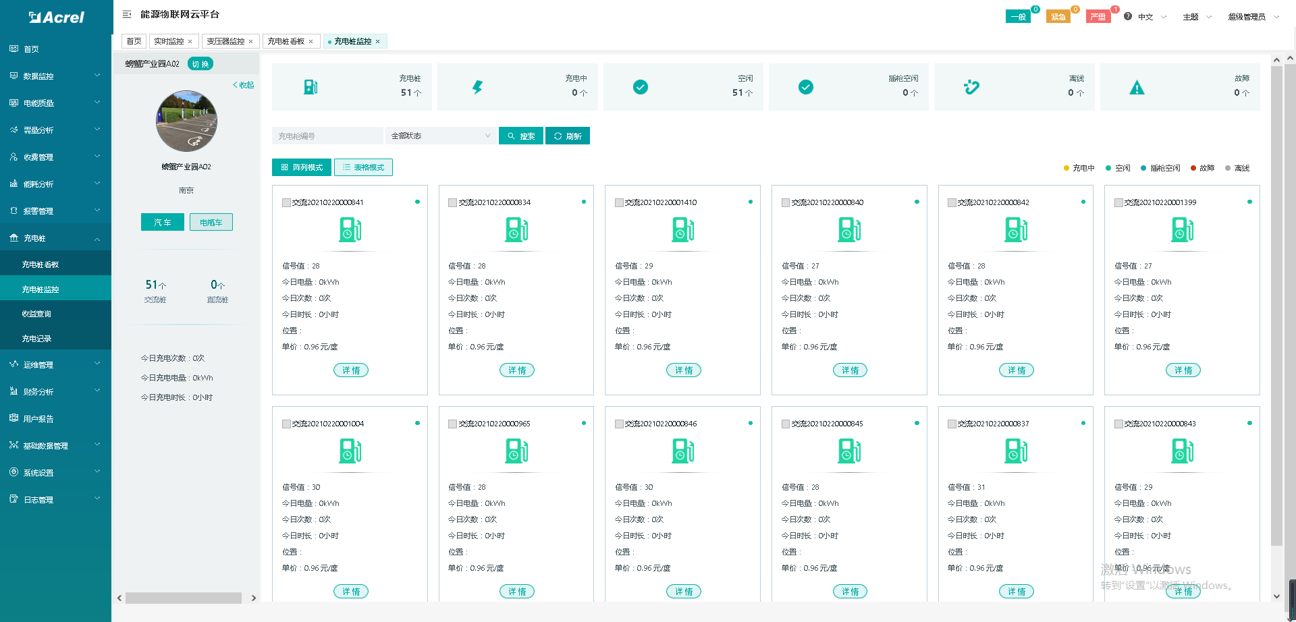
Task: Click the fault warning triangle icon
Action: [1137, 88]
